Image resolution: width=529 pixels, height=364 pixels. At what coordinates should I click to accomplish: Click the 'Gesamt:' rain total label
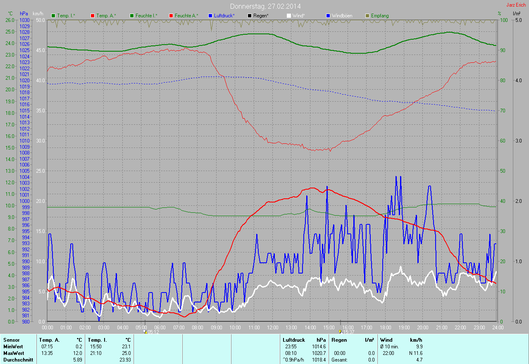pyautogui.click(x=339, y=360)
